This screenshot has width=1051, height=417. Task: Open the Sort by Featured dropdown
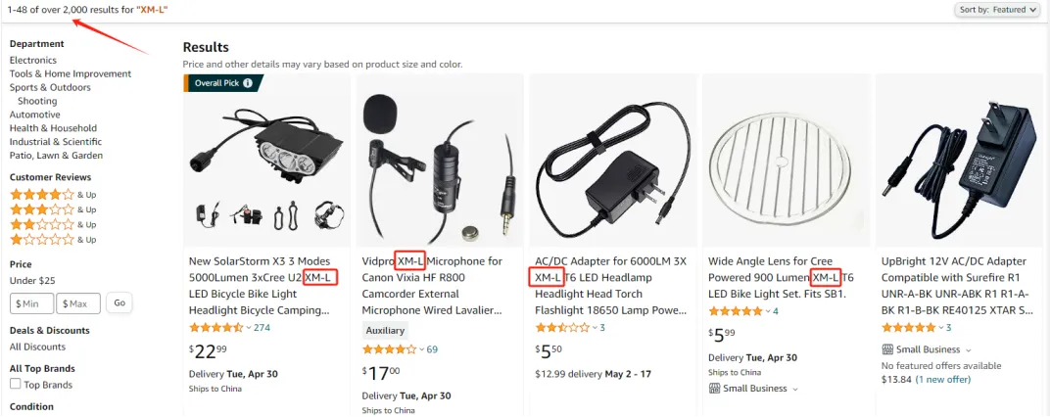[x=996, y=10]
